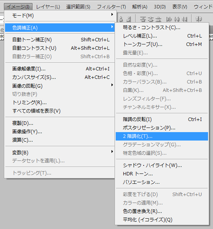The image size is (213, 229).
Task: Expand the 変数(B) submenu
Action: (x=60, y=152)
